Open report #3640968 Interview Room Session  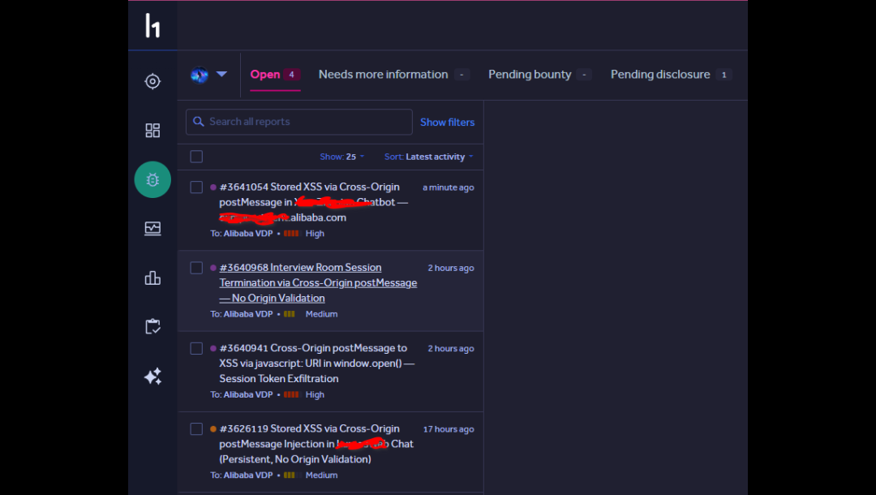[318, 282]
